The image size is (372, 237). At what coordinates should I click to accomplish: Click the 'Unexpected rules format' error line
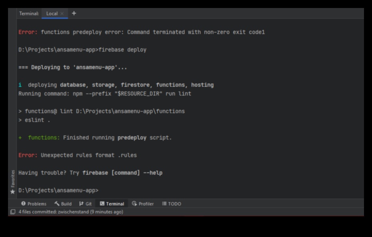pos(78,155)
